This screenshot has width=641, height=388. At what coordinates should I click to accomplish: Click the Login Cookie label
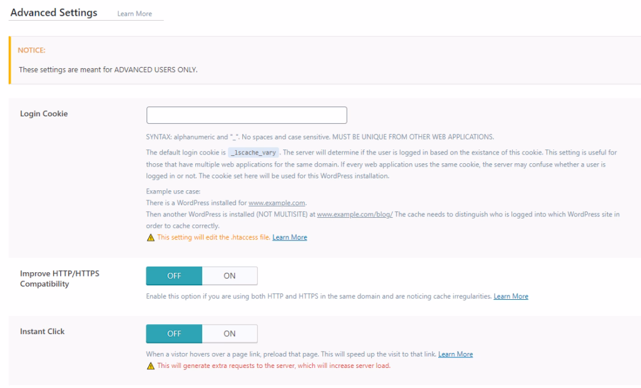(x=44, y=114)
